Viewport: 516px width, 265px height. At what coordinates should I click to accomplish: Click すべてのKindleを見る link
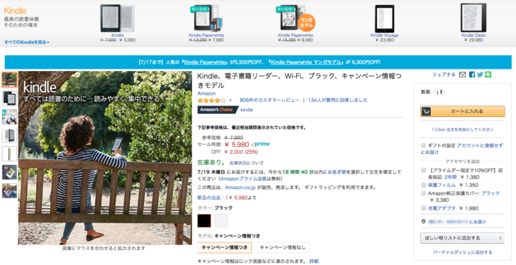(27, 42)
